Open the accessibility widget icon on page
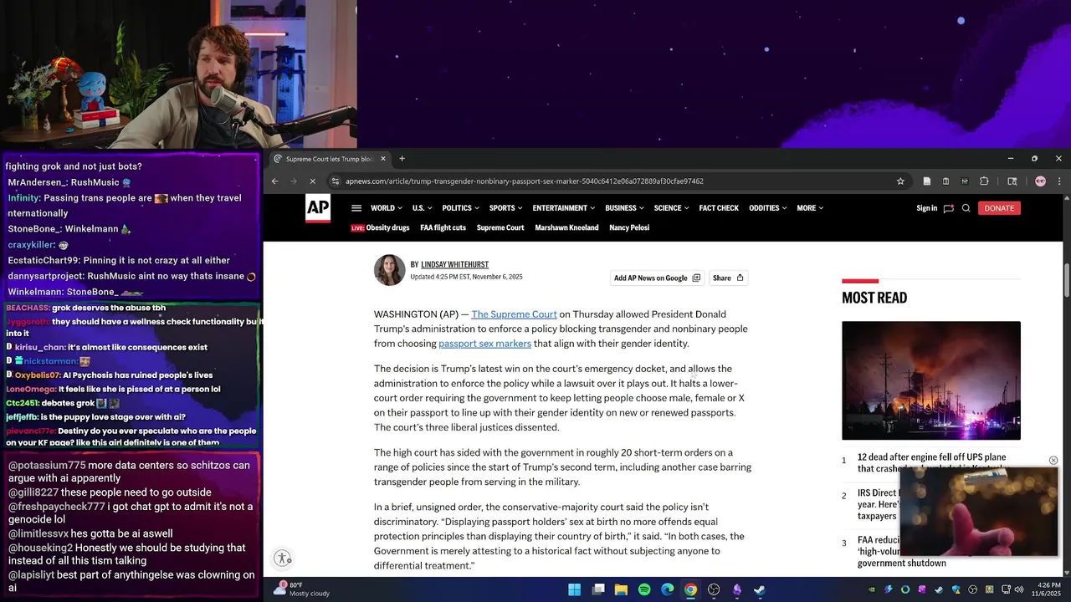Screen dimensions: 1071x602 283,559
